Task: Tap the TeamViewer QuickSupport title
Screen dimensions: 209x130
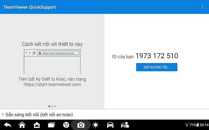Action: click(30, 7)
